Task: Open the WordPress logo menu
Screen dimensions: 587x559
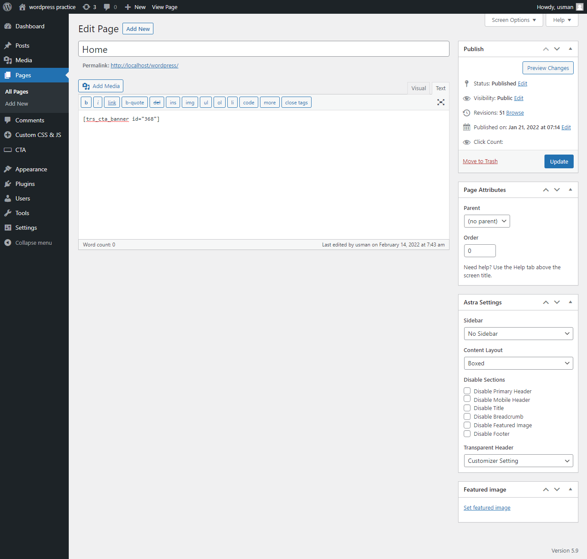Action: point(7,7)
